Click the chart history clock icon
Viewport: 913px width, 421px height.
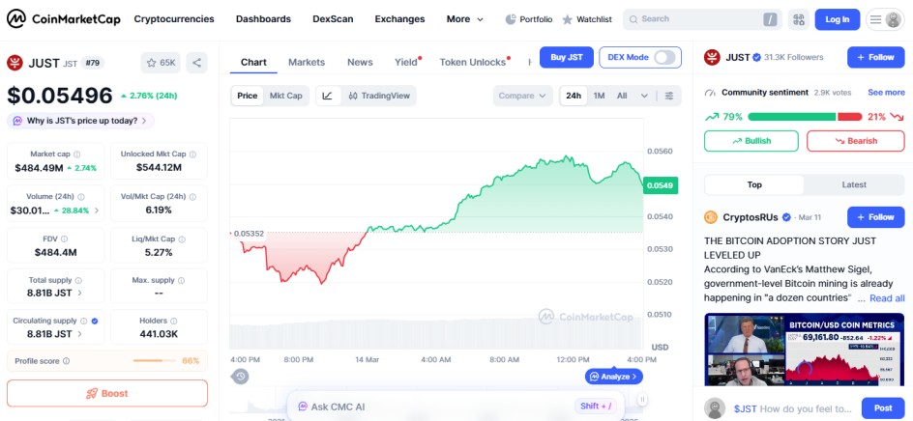tap(240, 377)
